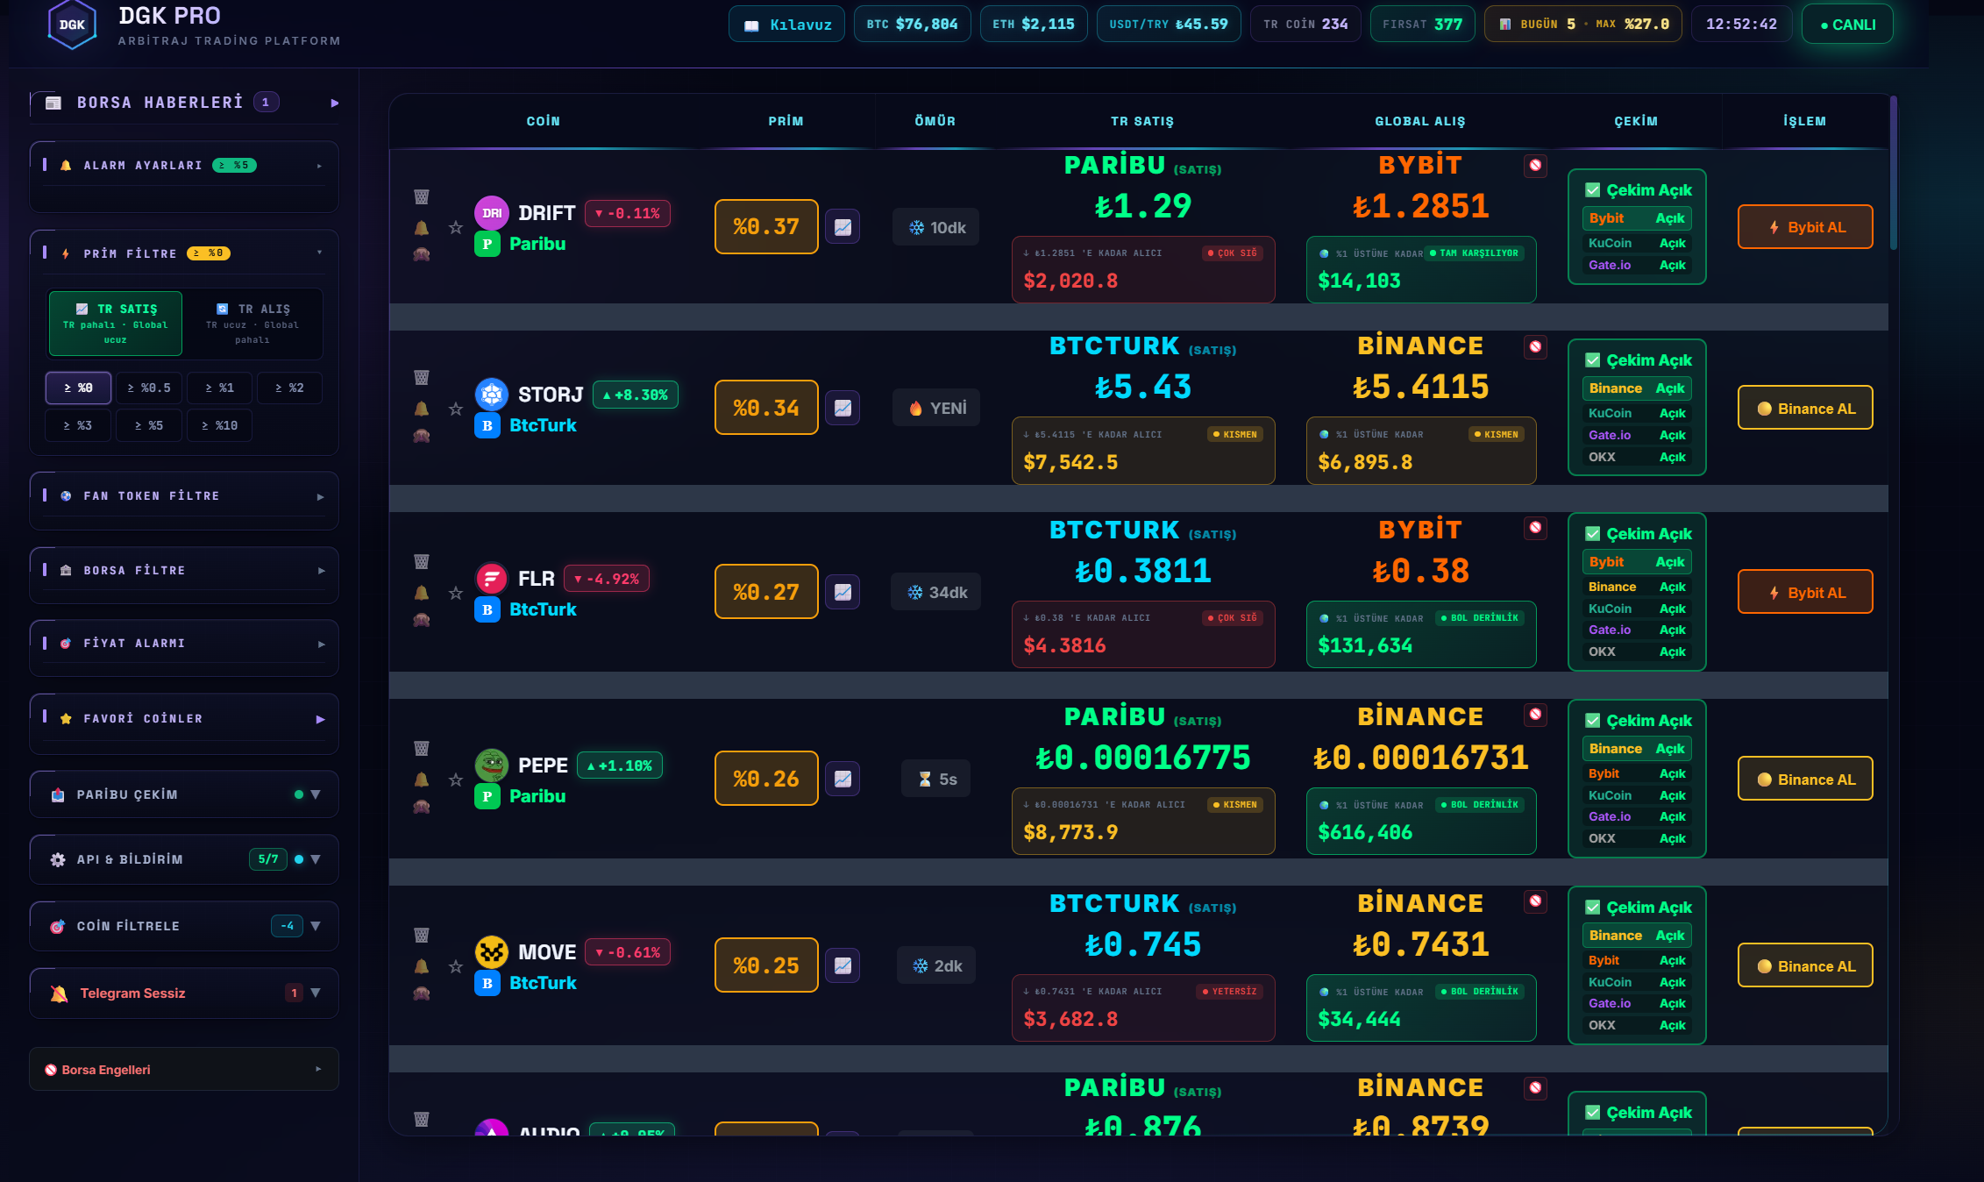This screenshot has height=1182, width=1984.
Task: Click the chart icon in the DRIFT row
Action: 843,227
